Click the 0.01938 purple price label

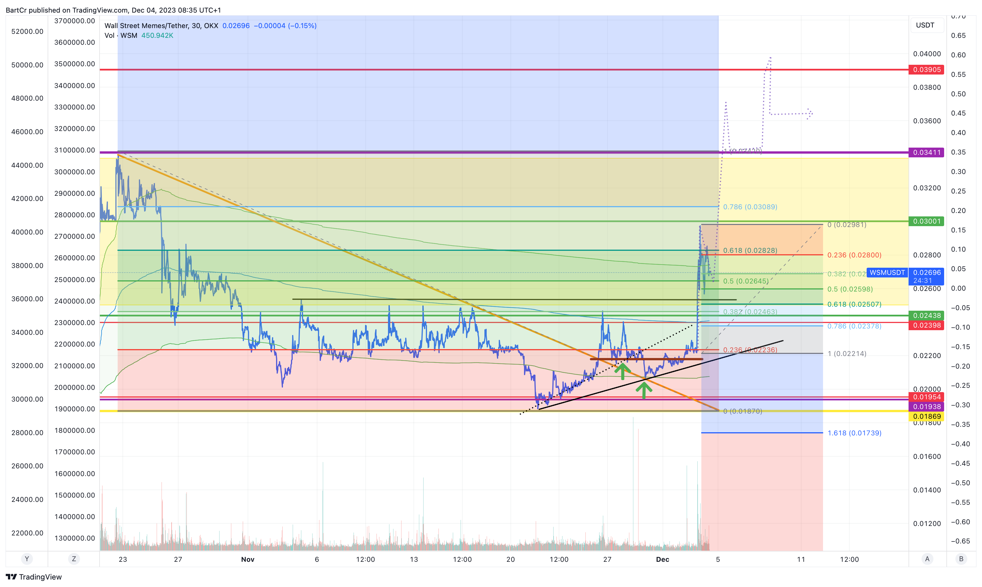click(926, 407)
